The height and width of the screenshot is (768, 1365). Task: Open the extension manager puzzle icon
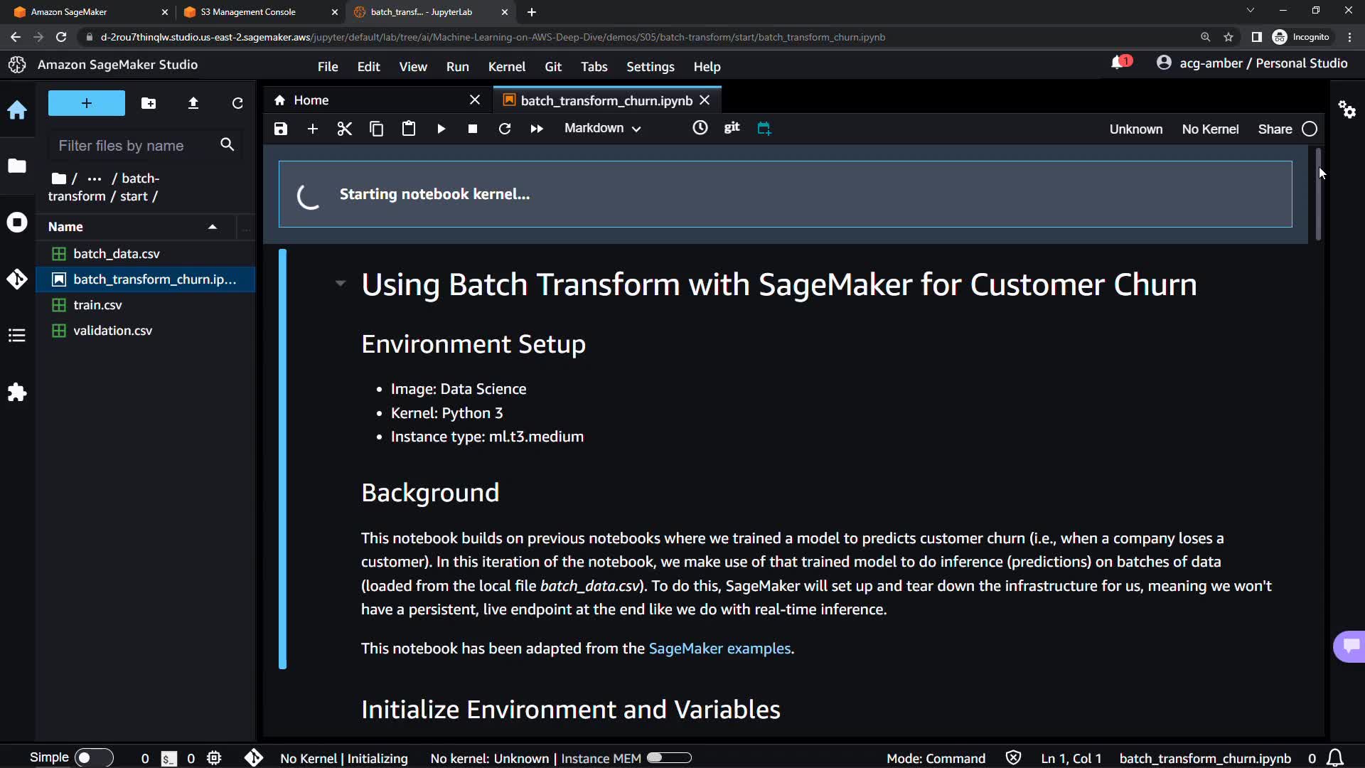tap(17, 393)
